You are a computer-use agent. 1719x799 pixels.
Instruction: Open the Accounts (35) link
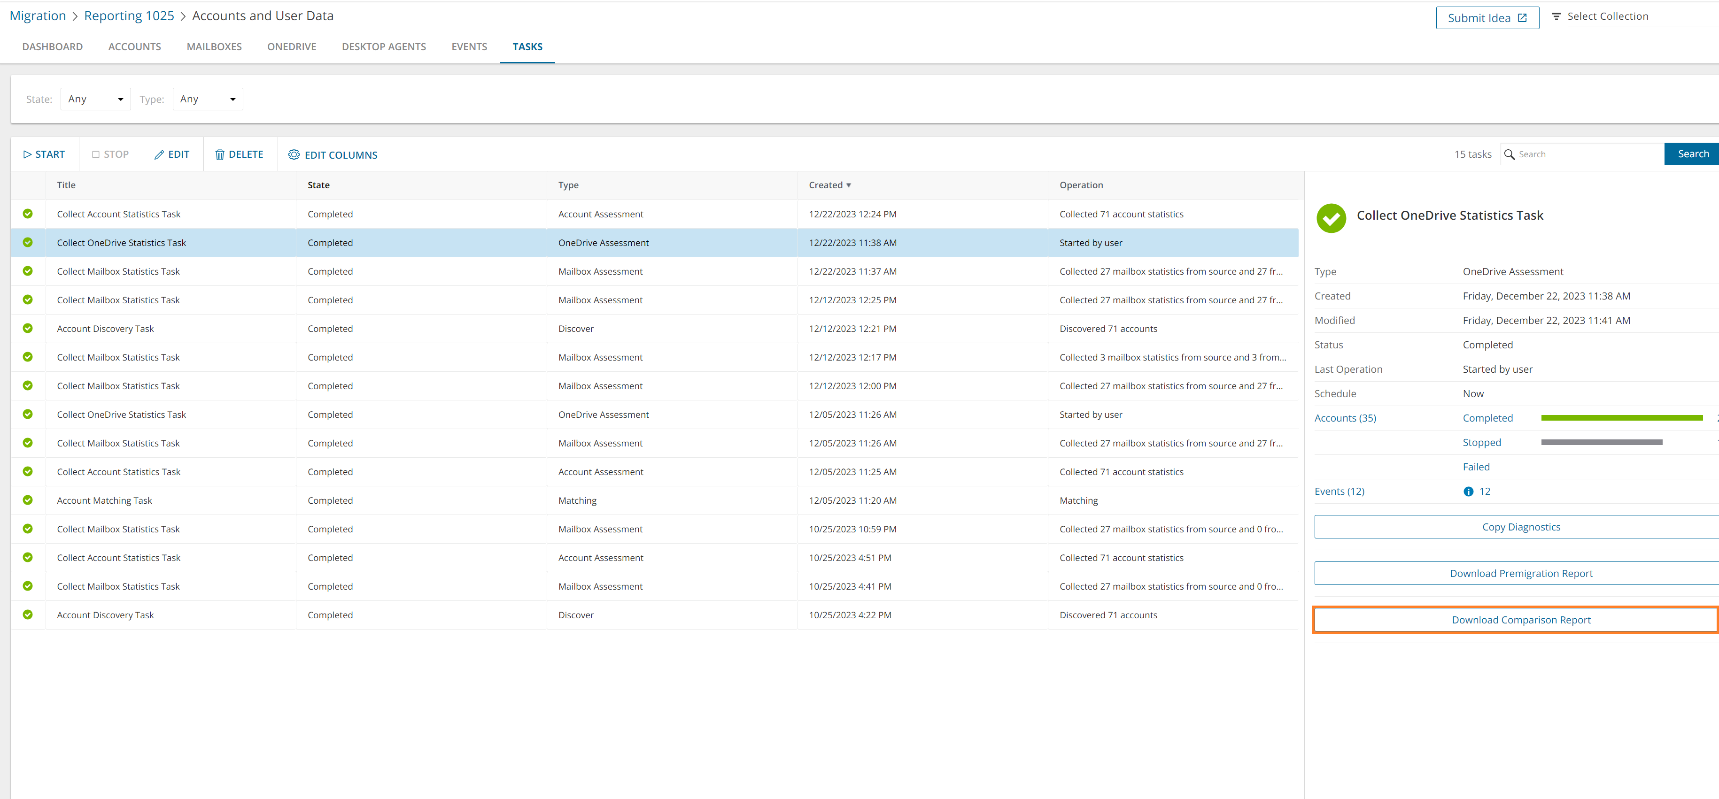(1345, 418)
